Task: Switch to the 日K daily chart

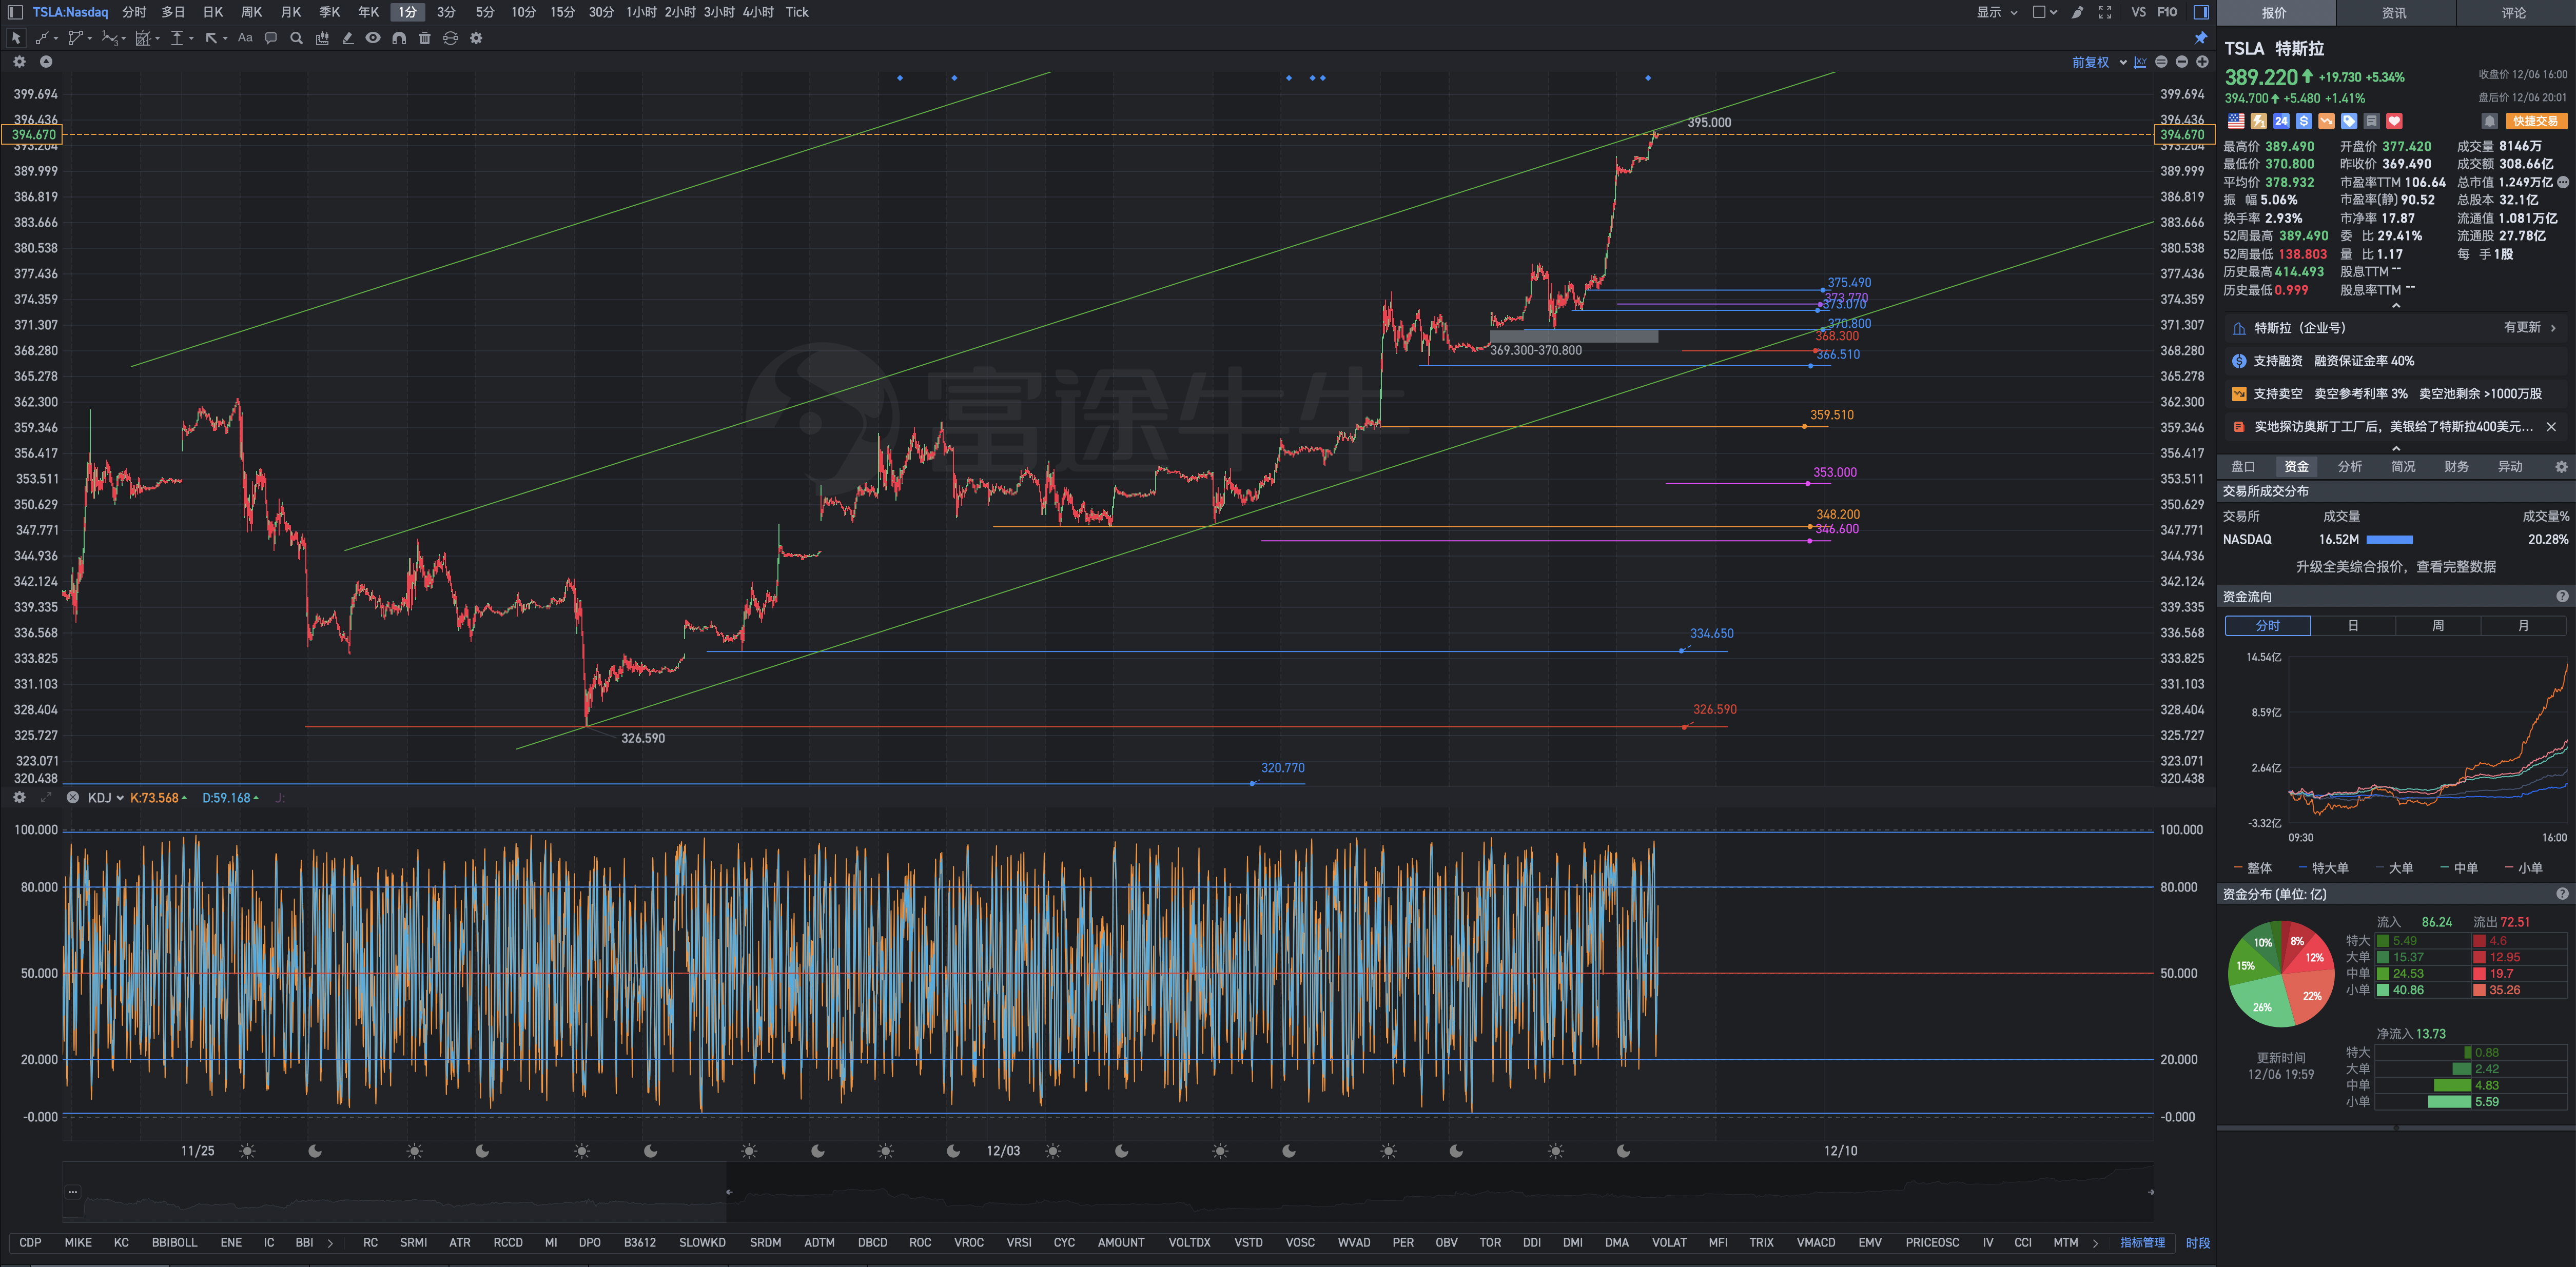Action: click(x=213, y=12)
